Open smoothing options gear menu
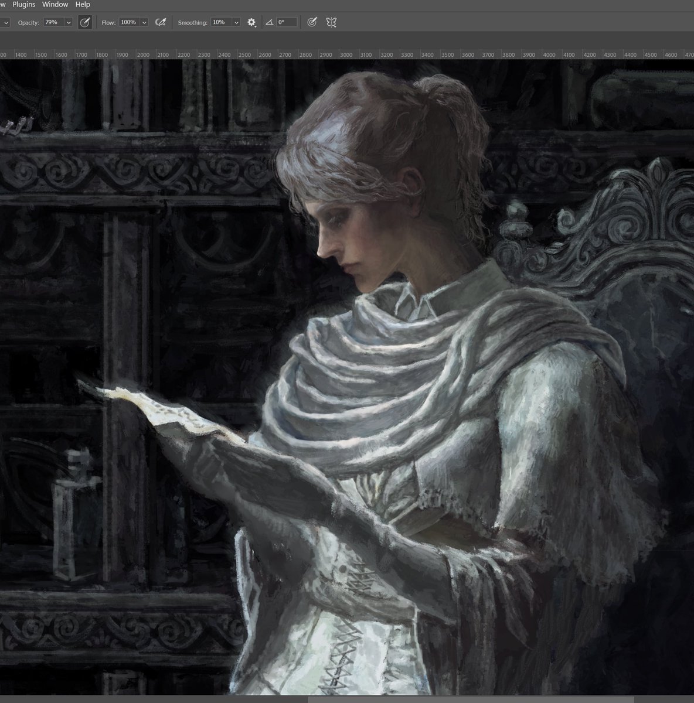This screenshot has height=703, width=694. (251, 22)
